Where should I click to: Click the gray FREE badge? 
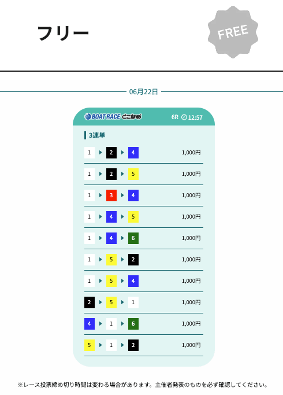pyautogui.click(x=233, y=32)
